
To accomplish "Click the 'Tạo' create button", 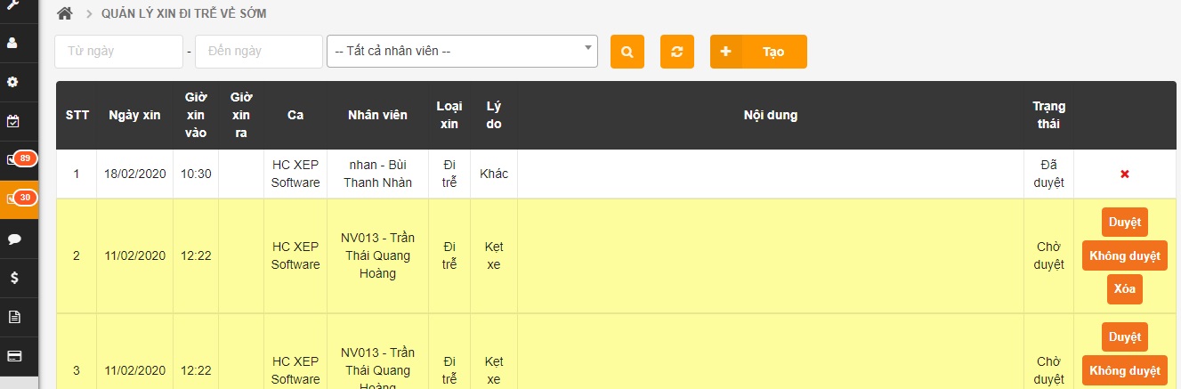I will tap(758, 52).
